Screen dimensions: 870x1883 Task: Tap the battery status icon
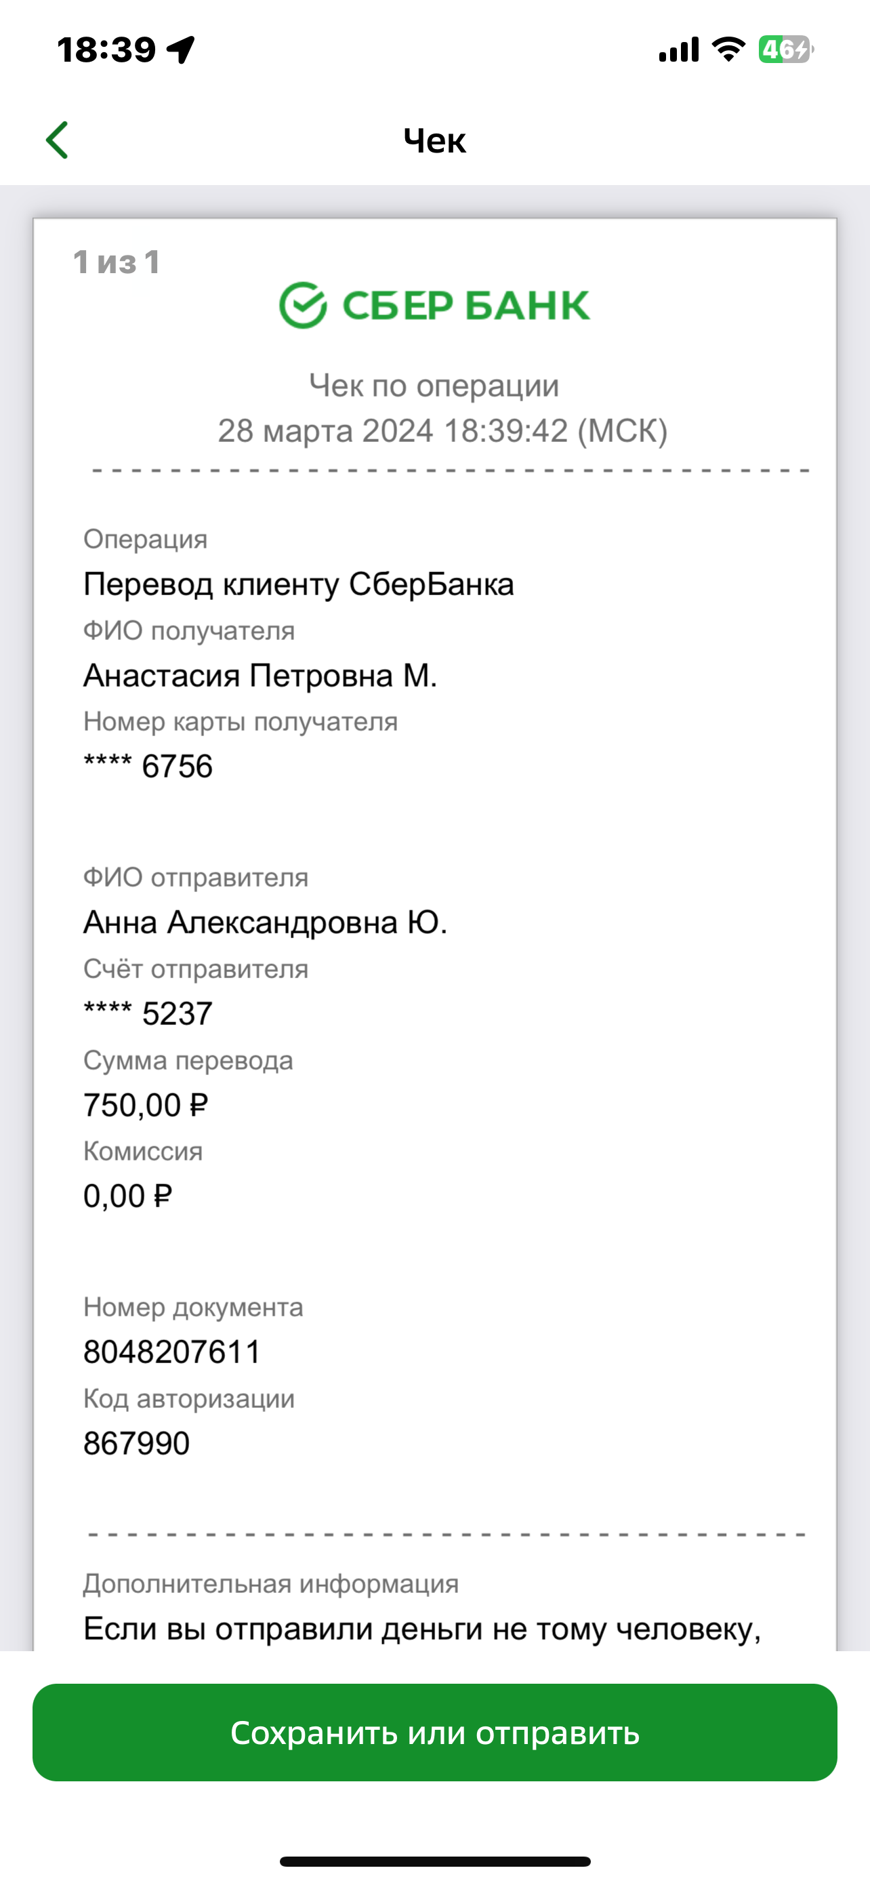click(786, 49)
